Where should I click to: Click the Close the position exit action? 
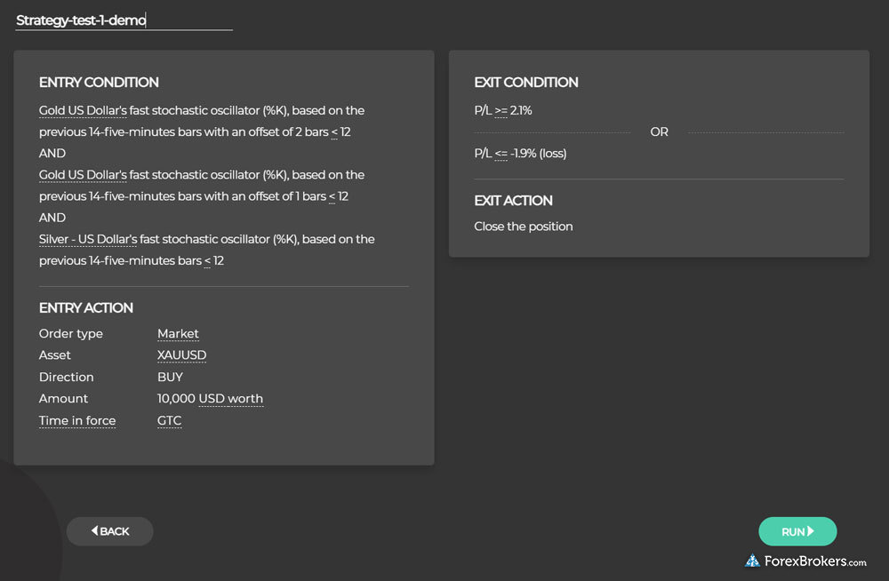click(x=524, y=227)
